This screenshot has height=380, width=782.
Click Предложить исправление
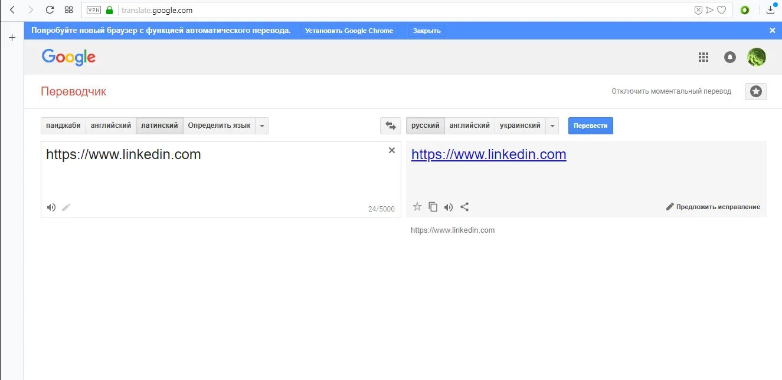point(713,207)
